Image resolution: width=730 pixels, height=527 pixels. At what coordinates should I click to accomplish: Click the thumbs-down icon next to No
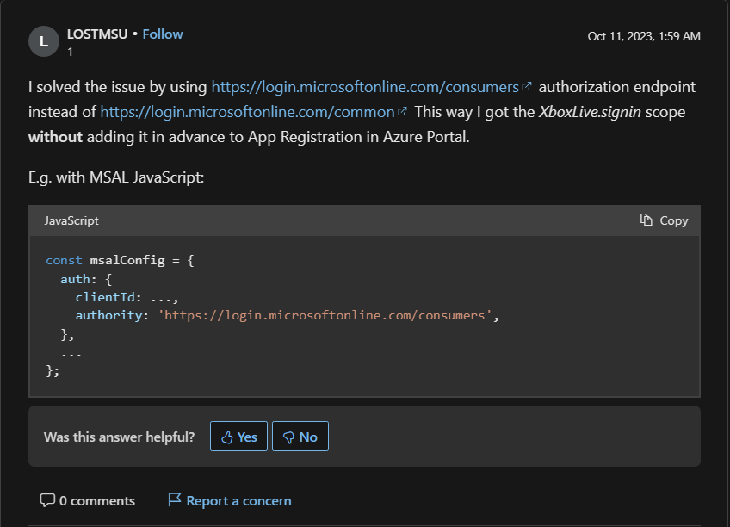click(x=287, y=437)
